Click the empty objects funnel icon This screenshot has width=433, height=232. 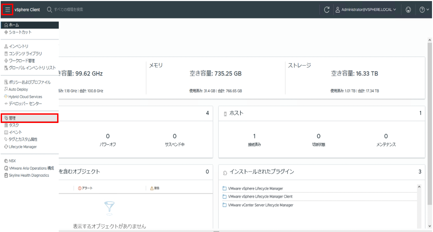click(110, 208)
